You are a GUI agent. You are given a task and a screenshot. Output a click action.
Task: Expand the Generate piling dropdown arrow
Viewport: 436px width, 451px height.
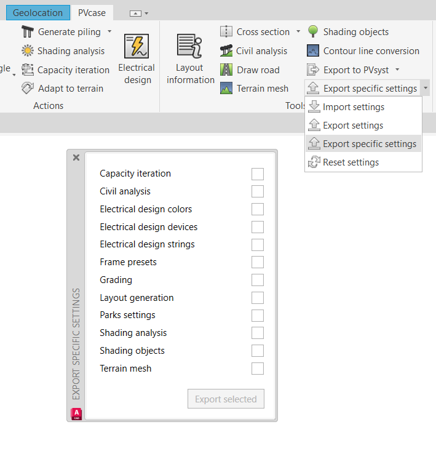click(x=109, y=31)
